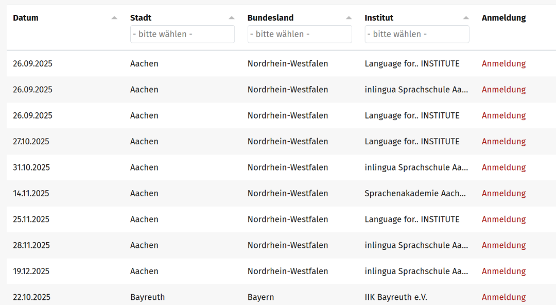The height and width of the screenshot is (305, 556).
Task: Open the Institut filter dropdown
Action: pyautogui.click(x=417, y=34)
